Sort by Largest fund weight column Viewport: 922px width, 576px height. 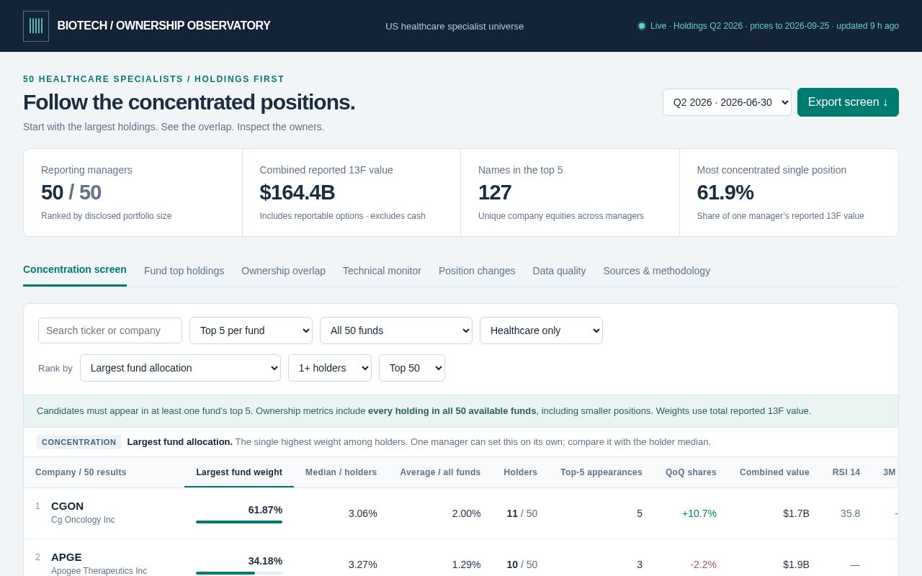[x=239, y=472]
